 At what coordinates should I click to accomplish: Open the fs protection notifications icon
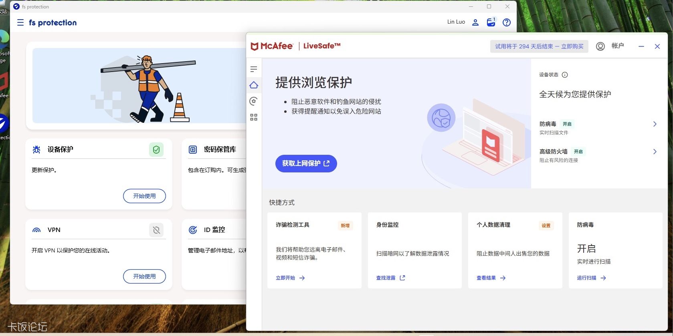tap(491, 22)
